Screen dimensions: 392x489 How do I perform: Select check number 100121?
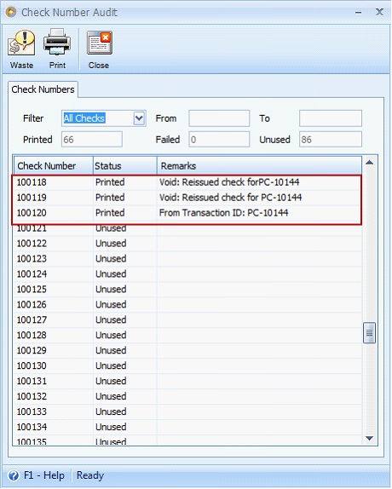(x=32, y=228)
